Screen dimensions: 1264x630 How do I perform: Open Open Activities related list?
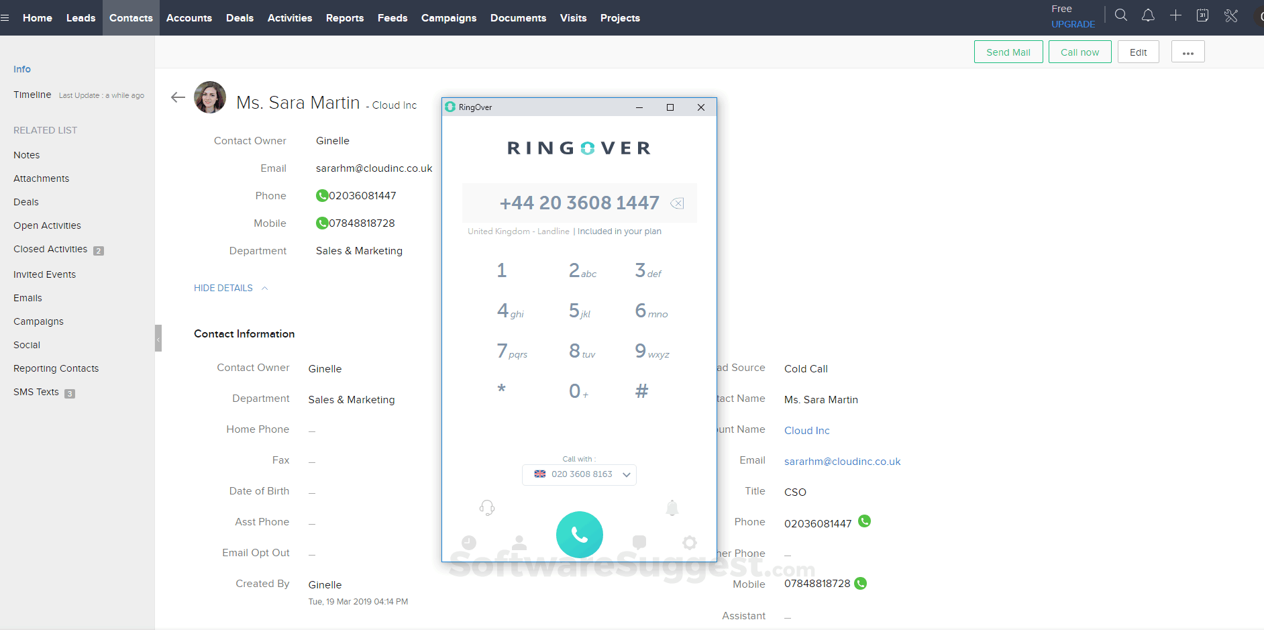point(47,225)
